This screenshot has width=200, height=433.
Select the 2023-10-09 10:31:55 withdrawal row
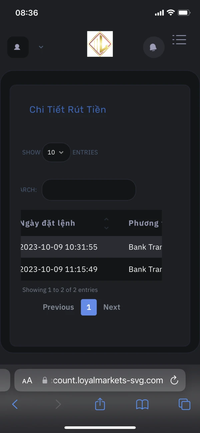click(x=59, y=247)
